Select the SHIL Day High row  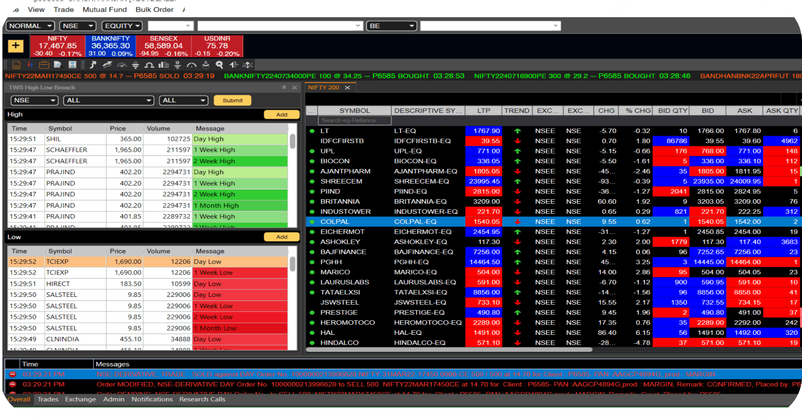148,139
